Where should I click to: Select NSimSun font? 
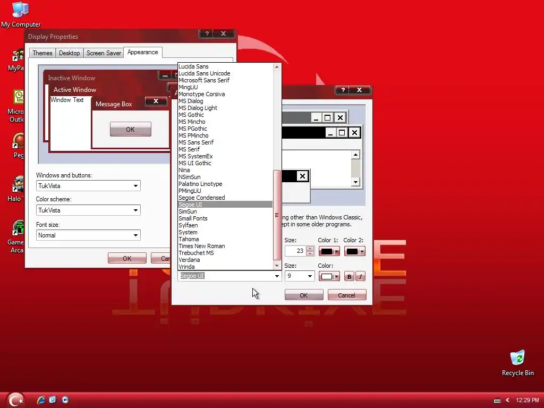pos(225,177)
